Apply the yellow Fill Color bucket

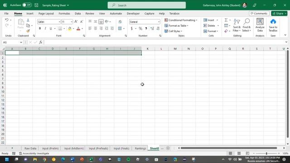tap(69, 29)
